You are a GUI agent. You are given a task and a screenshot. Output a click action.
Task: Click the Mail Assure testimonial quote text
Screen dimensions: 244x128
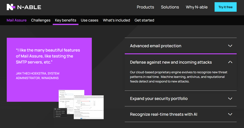[x=48, y=56]
